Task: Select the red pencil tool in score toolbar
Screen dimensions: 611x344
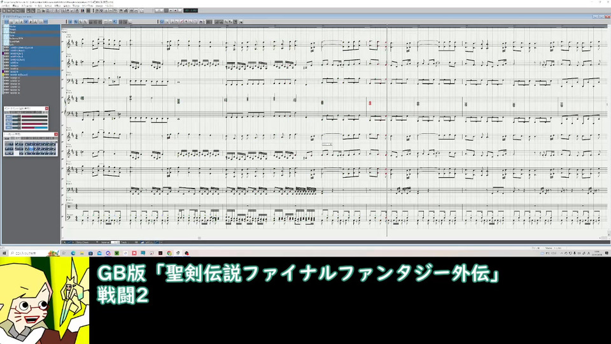Action: pos(181,22)
